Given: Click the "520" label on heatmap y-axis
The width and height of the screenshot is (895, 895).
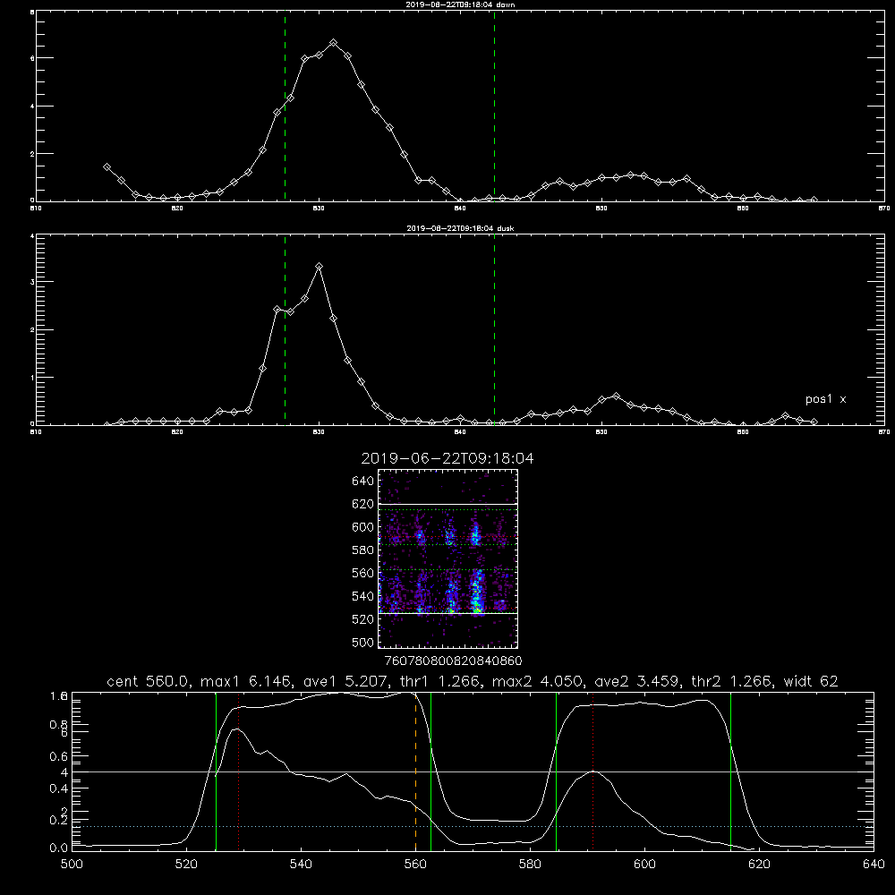Looking at the screenshot, I should [x=363, y=619].
